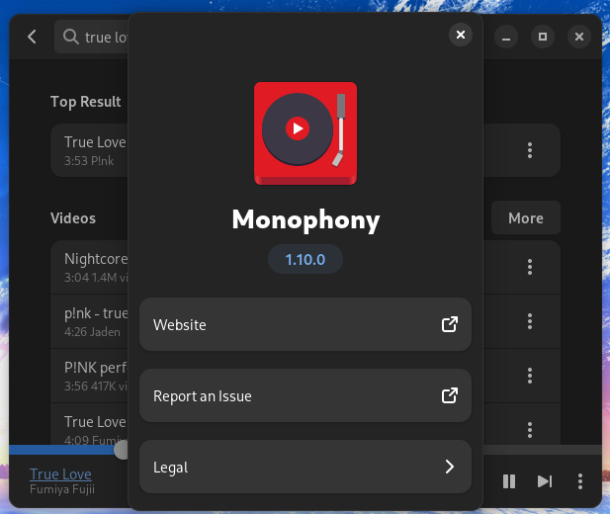Image resolution: width=610 pixels, height=514 pixels.
Task: Click the playback progress slider knob
Action: click(123, 450)
